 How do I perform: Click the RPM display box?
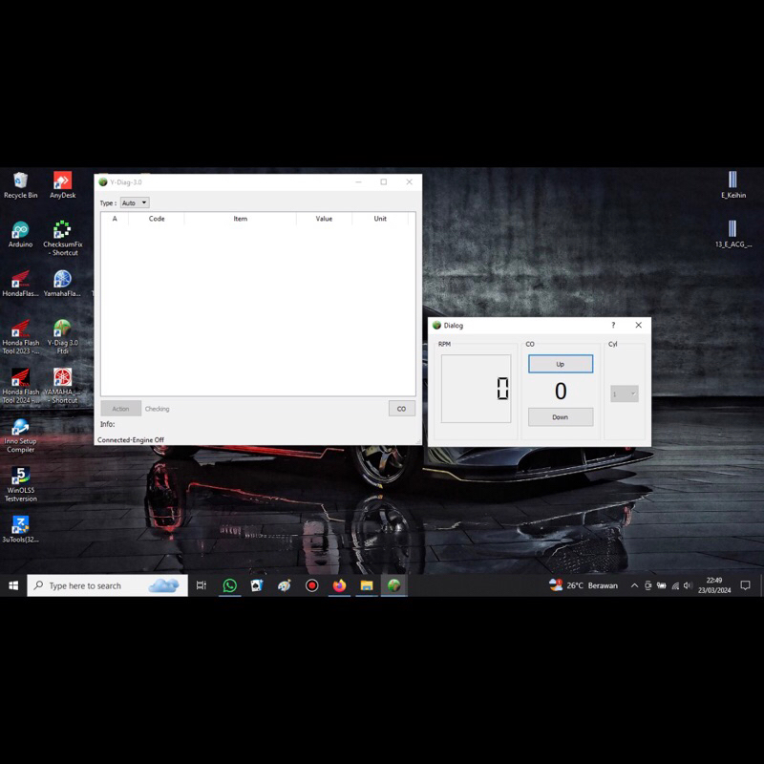476,389
